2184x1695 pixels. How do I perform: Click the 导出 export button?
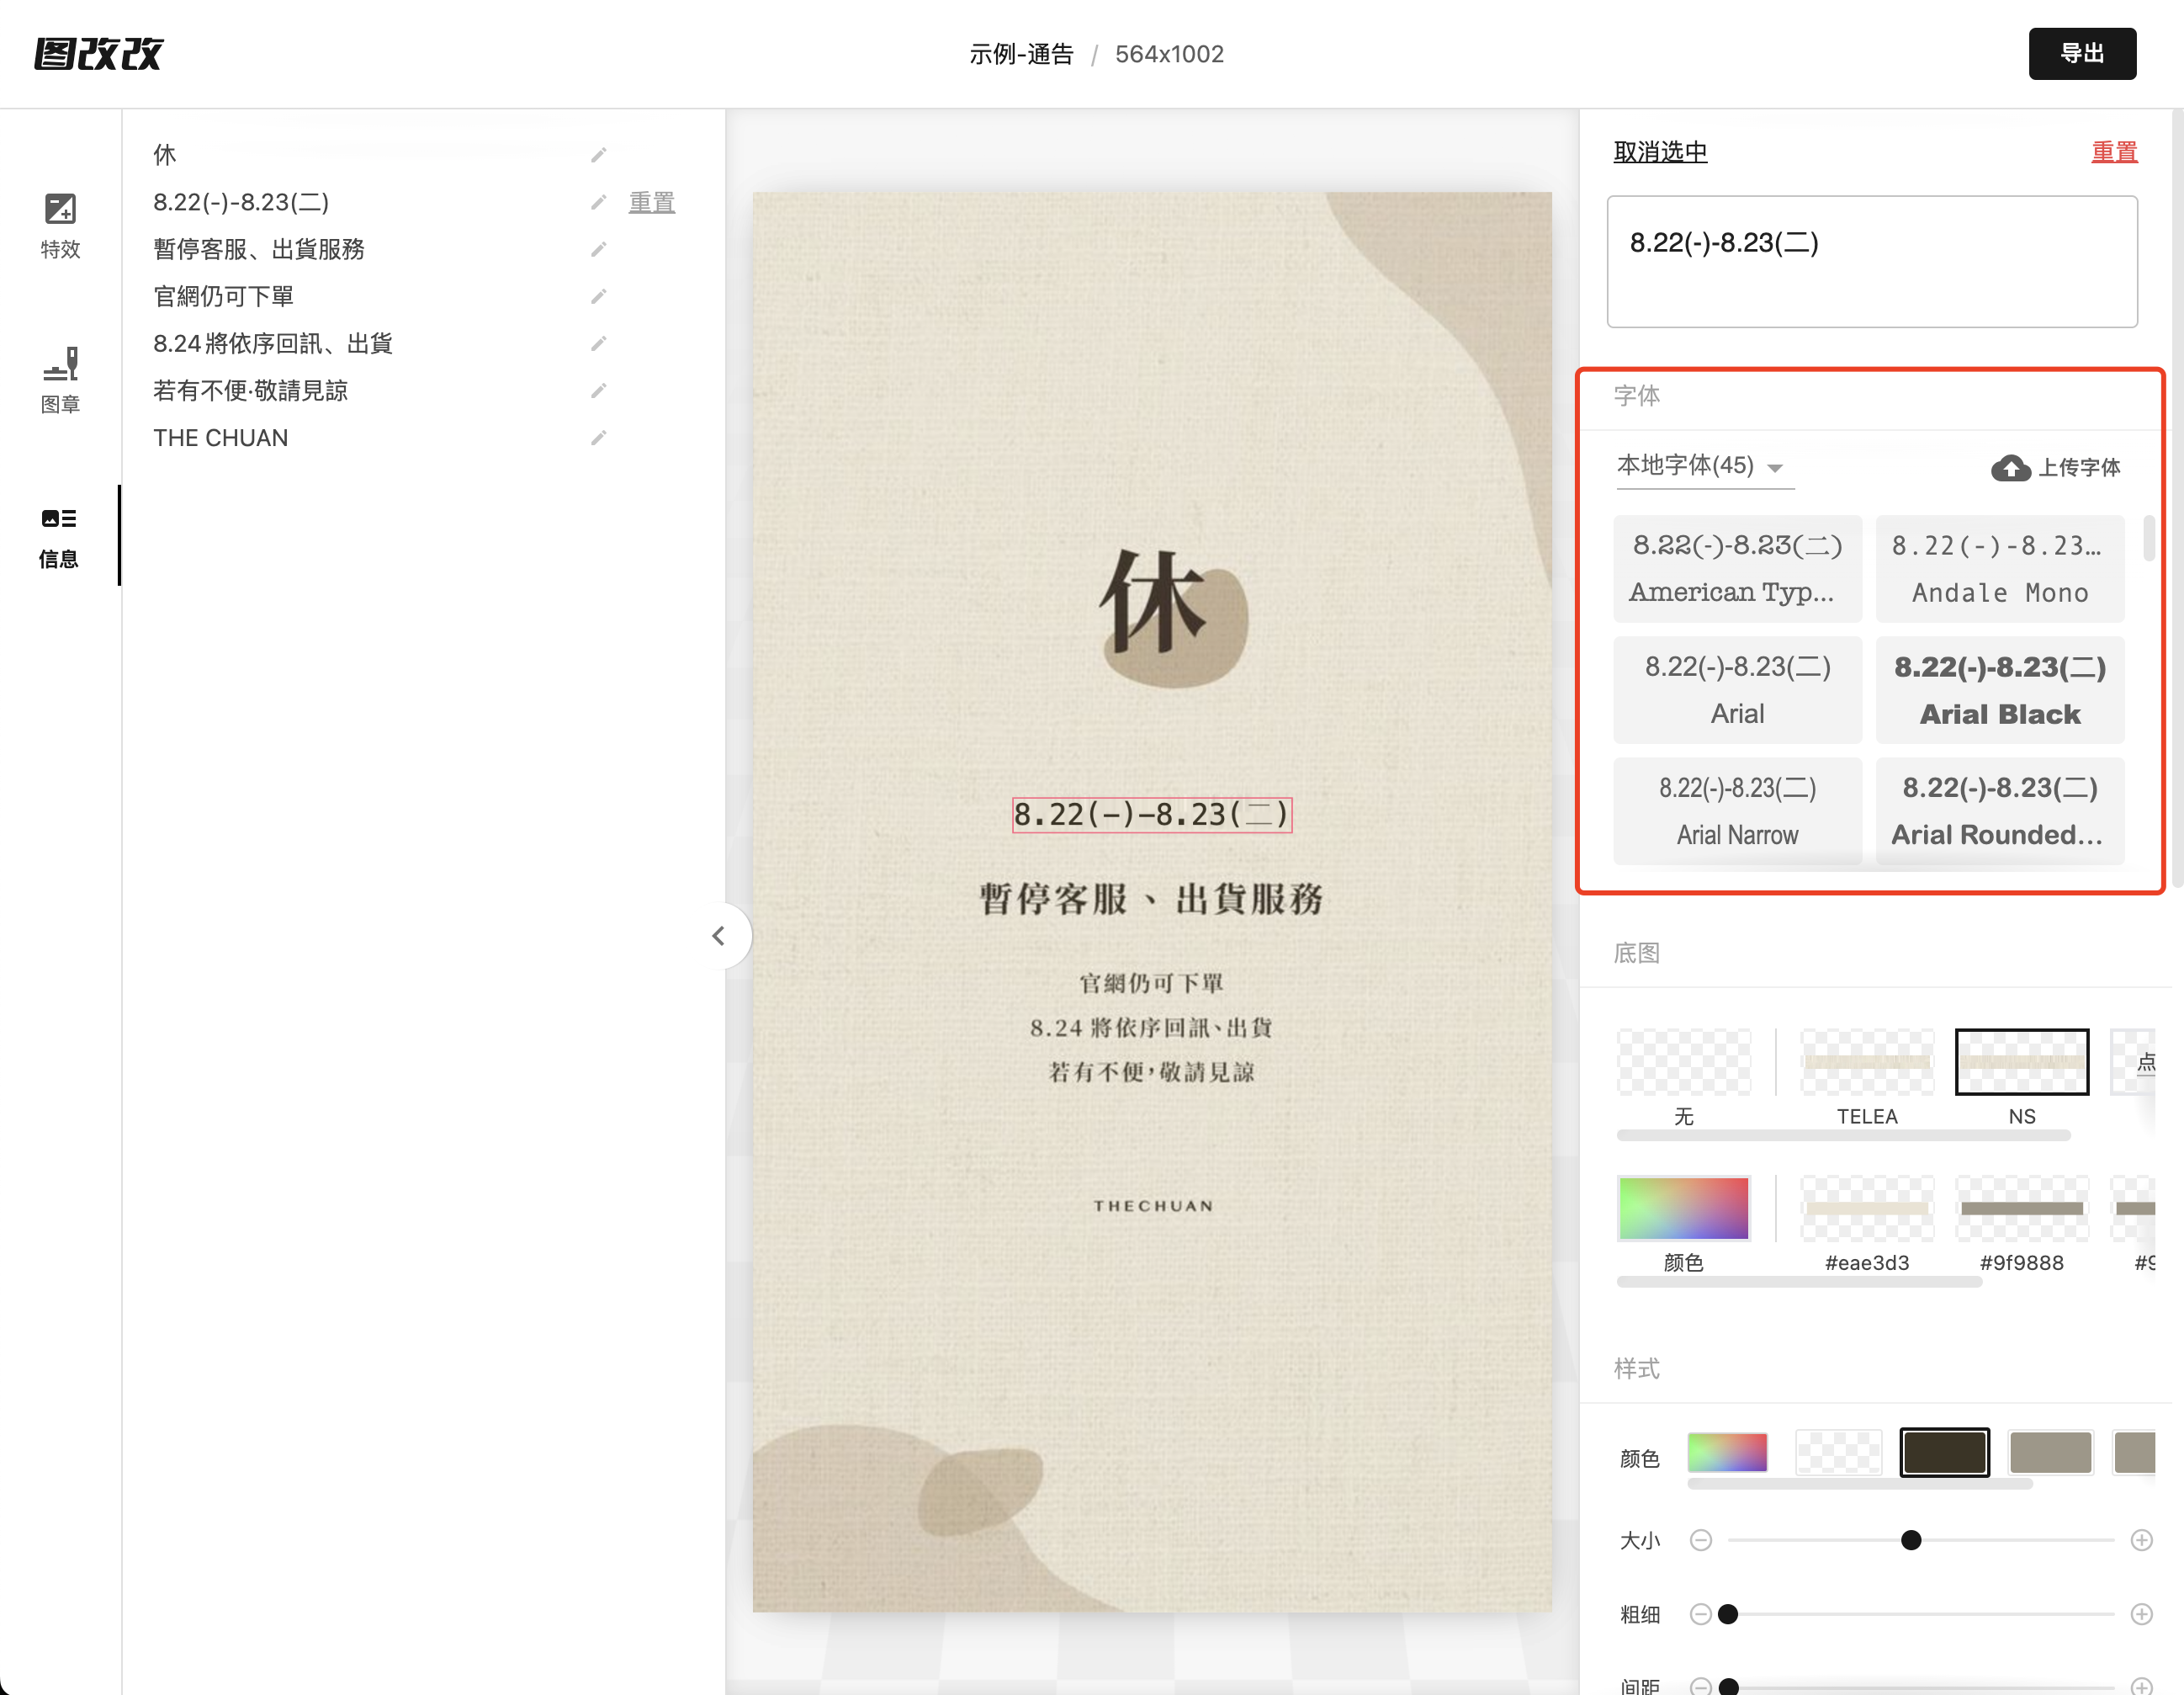2081,54
